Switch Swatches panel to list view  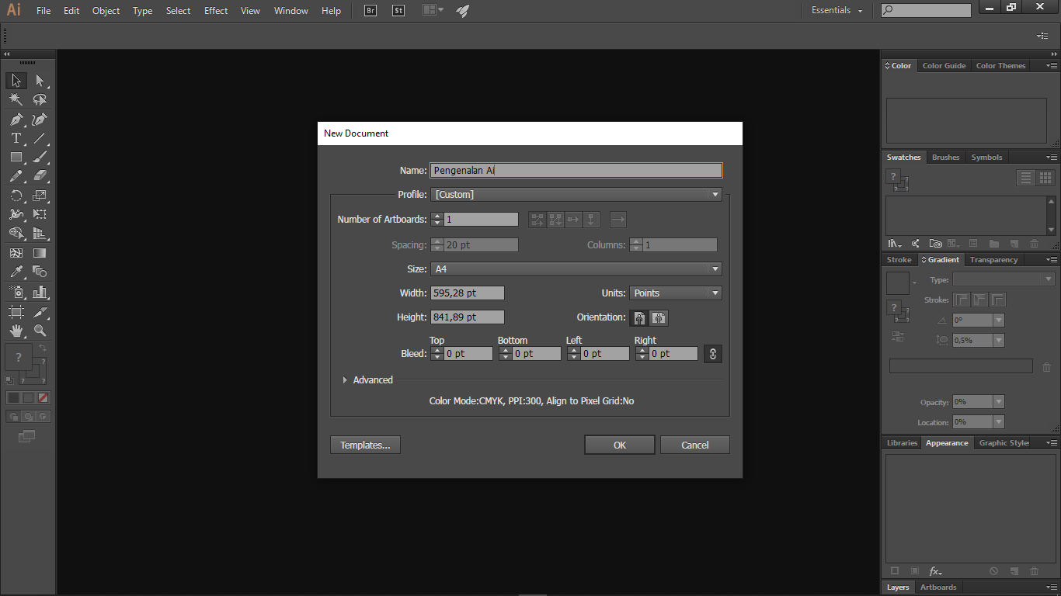(1026, 178)
